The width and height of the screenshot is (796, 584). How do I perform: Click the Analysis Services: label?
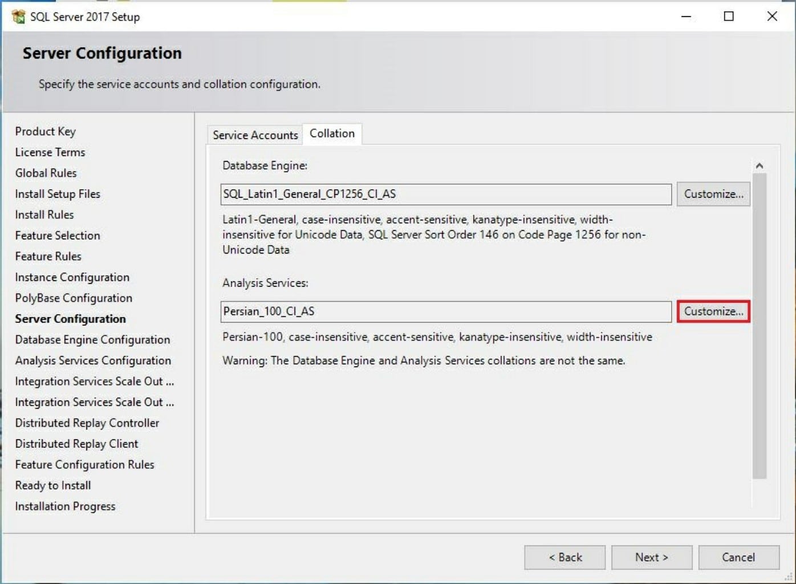coord(265,283)
